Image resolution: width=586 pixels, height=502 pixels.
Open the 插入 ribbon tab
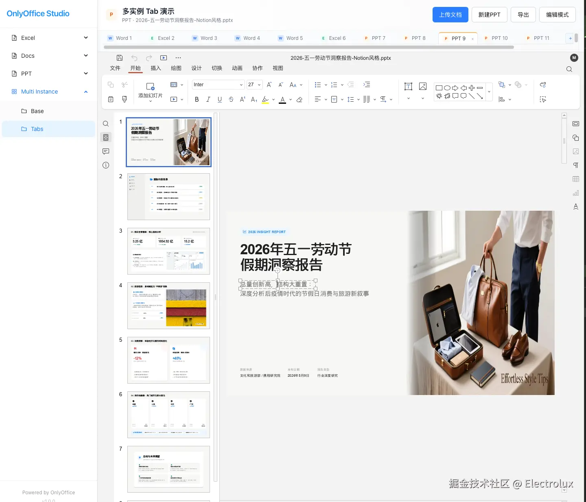tap(156, 68)
